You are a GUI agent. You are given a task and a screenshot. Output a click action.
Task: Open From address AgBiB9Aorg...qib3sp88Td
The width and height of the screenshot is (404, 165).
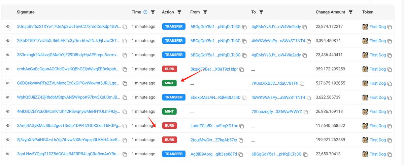tap(214, 154)
